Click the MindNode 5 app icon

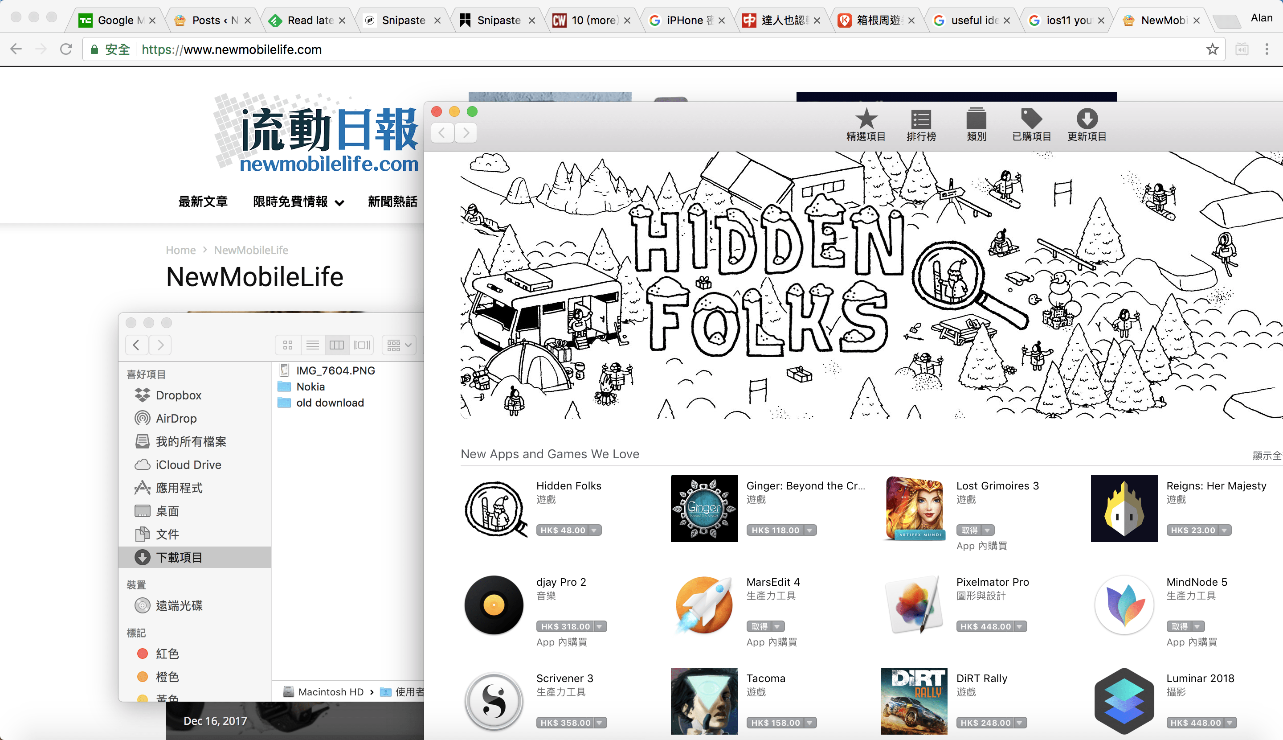click(x=1124, y=605)
